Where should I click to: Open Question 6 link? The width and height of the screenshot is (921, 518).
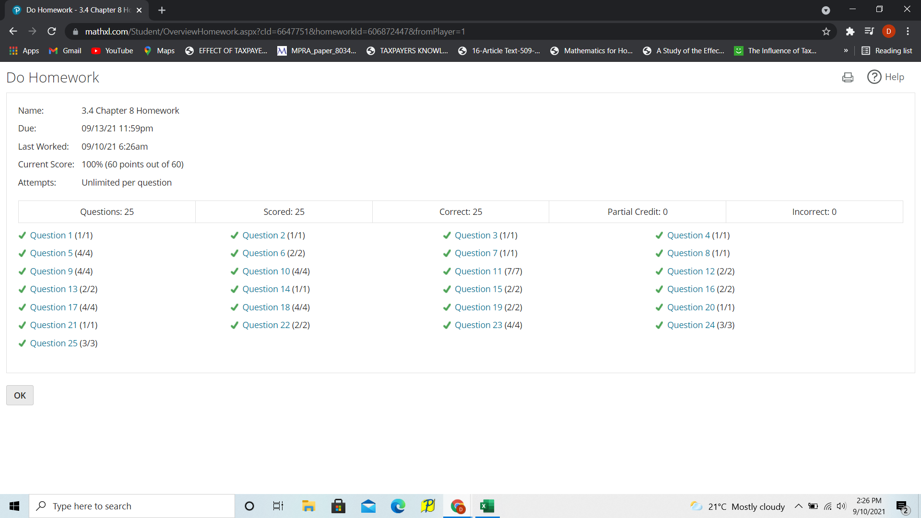[263, 253]
